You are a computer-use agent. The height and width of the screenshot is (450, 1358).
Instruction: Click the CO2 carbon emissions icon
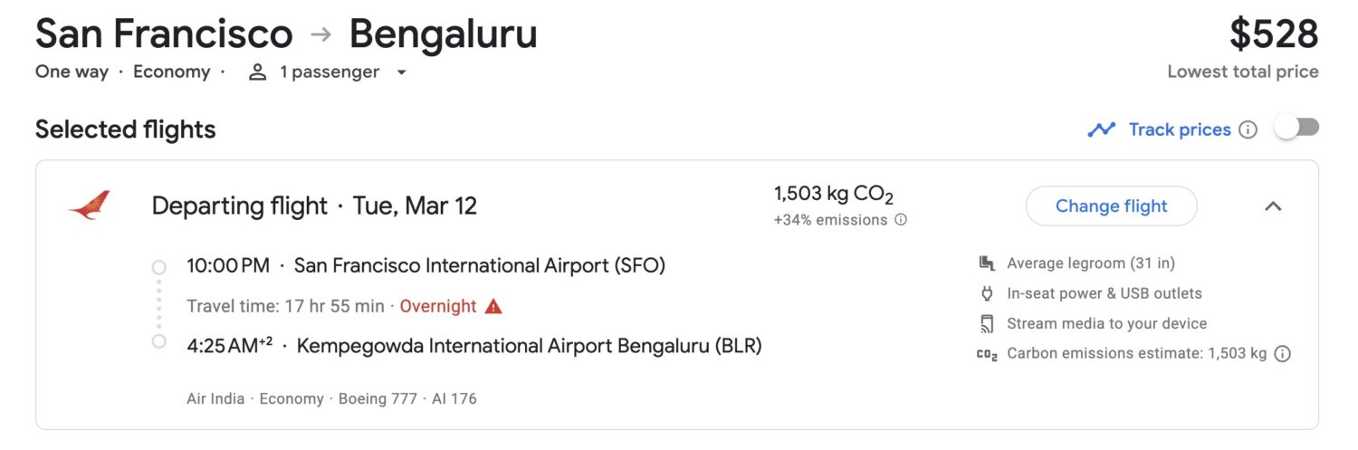(987, 354)
